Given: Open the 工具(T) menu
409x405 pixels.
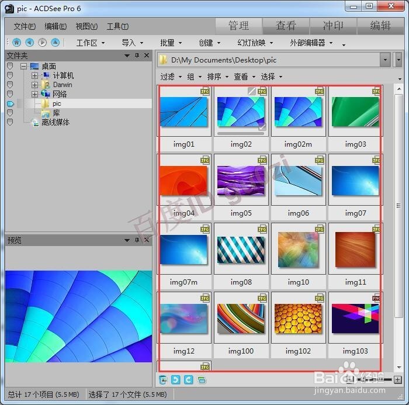Looking at the screenshot, I should tap(117, 26).
